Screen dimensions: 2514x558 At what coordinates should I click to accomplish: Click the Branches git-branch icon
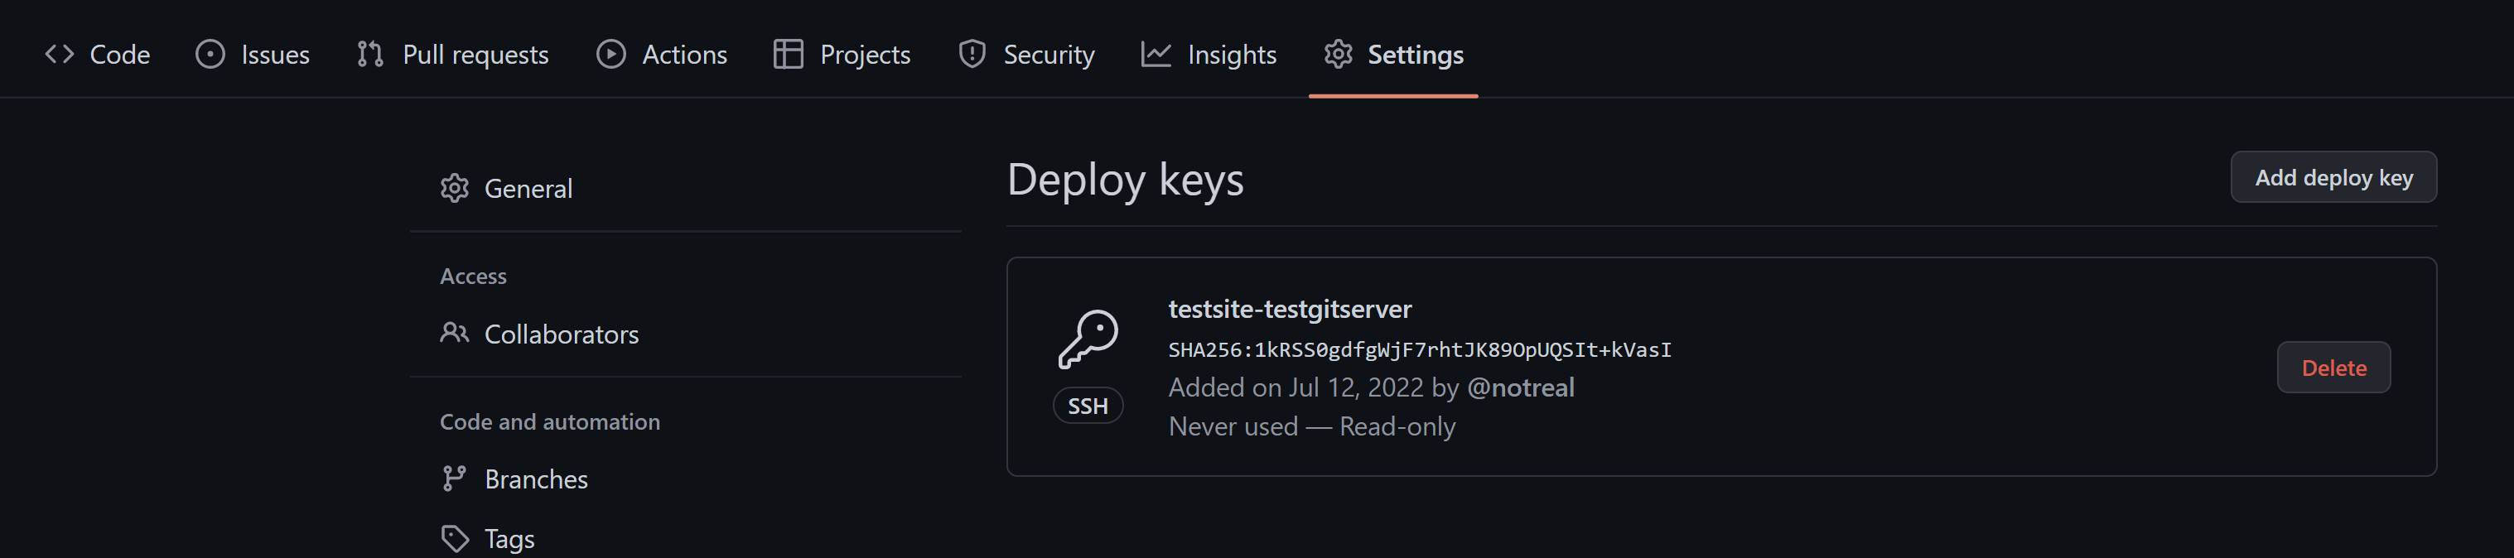(x=454, y=479)
